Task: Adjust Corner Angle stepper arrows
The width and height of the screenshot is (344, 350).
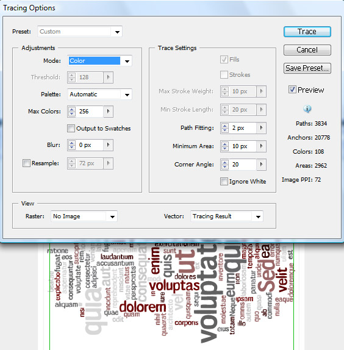Action: [225, 165]
